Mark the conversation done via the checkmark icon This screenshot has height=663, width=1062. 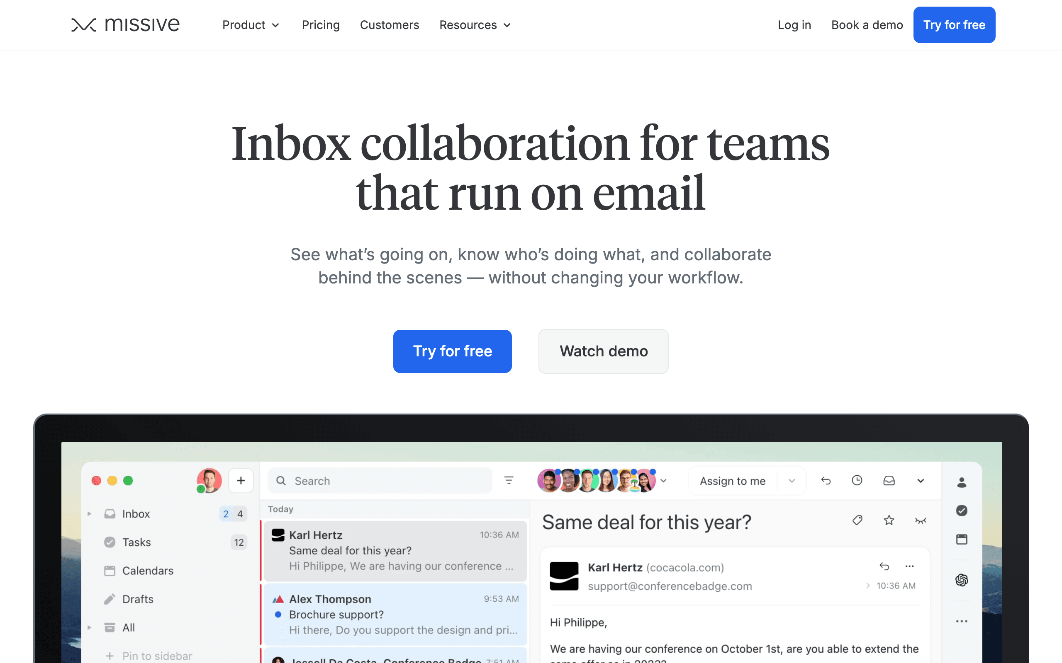[961, 511]
